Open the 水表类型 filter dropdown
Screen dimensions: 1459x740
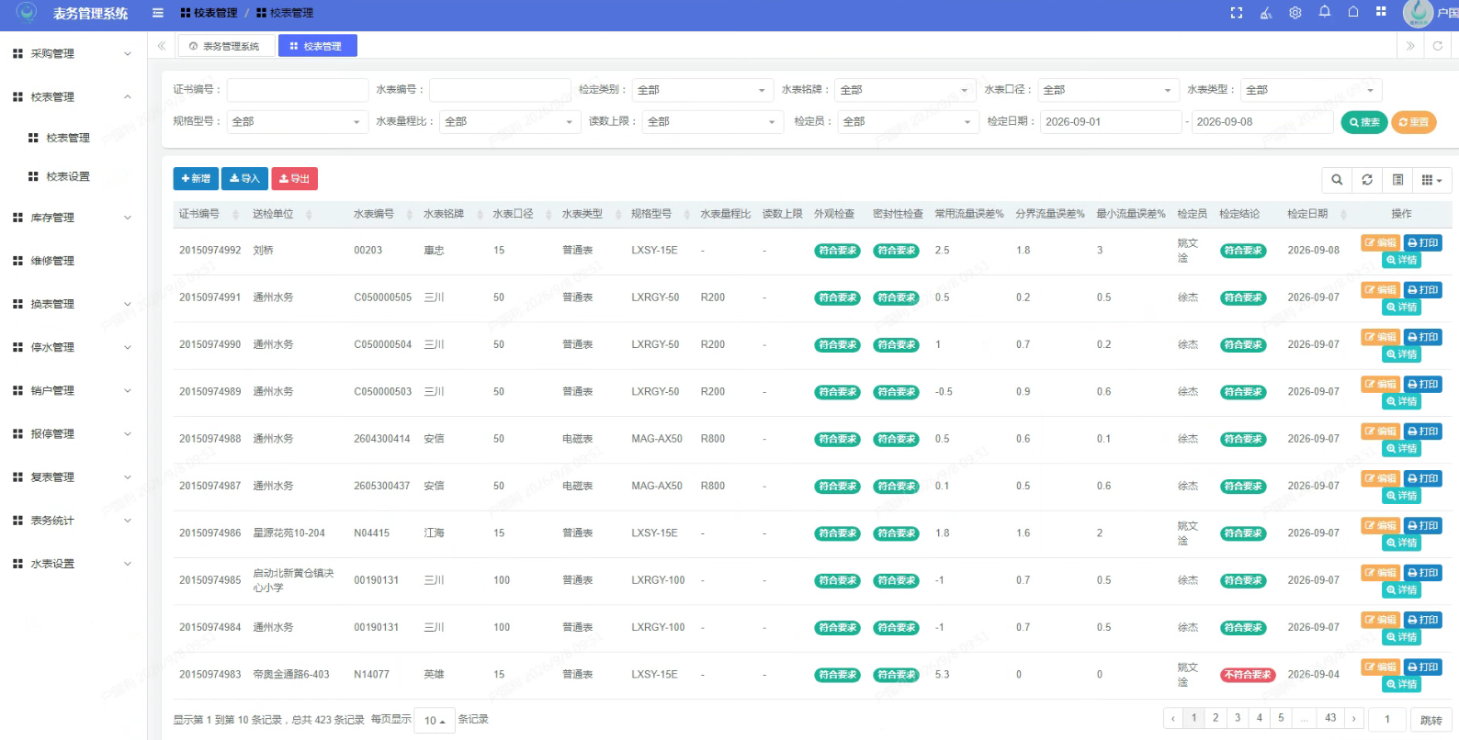(x=1311, y=90)
